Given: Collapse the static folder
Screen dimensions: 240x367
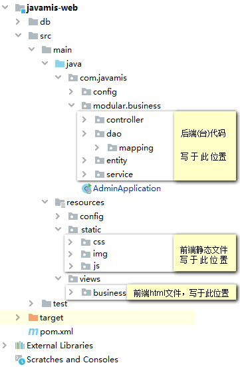Looking at the screenshot, I should click(x=59, y=229).
